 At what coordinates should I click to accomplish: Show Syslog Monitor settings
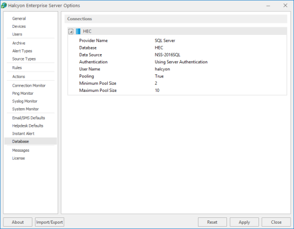click(x=24, y=101)
